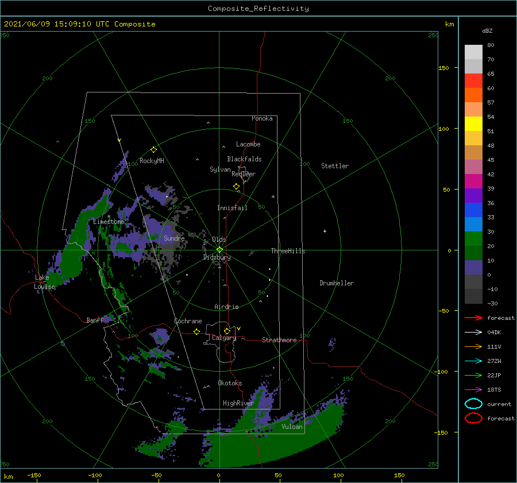517x483 pixels.
Task: Click the Vulcan town label
Action: coord(292,427)
